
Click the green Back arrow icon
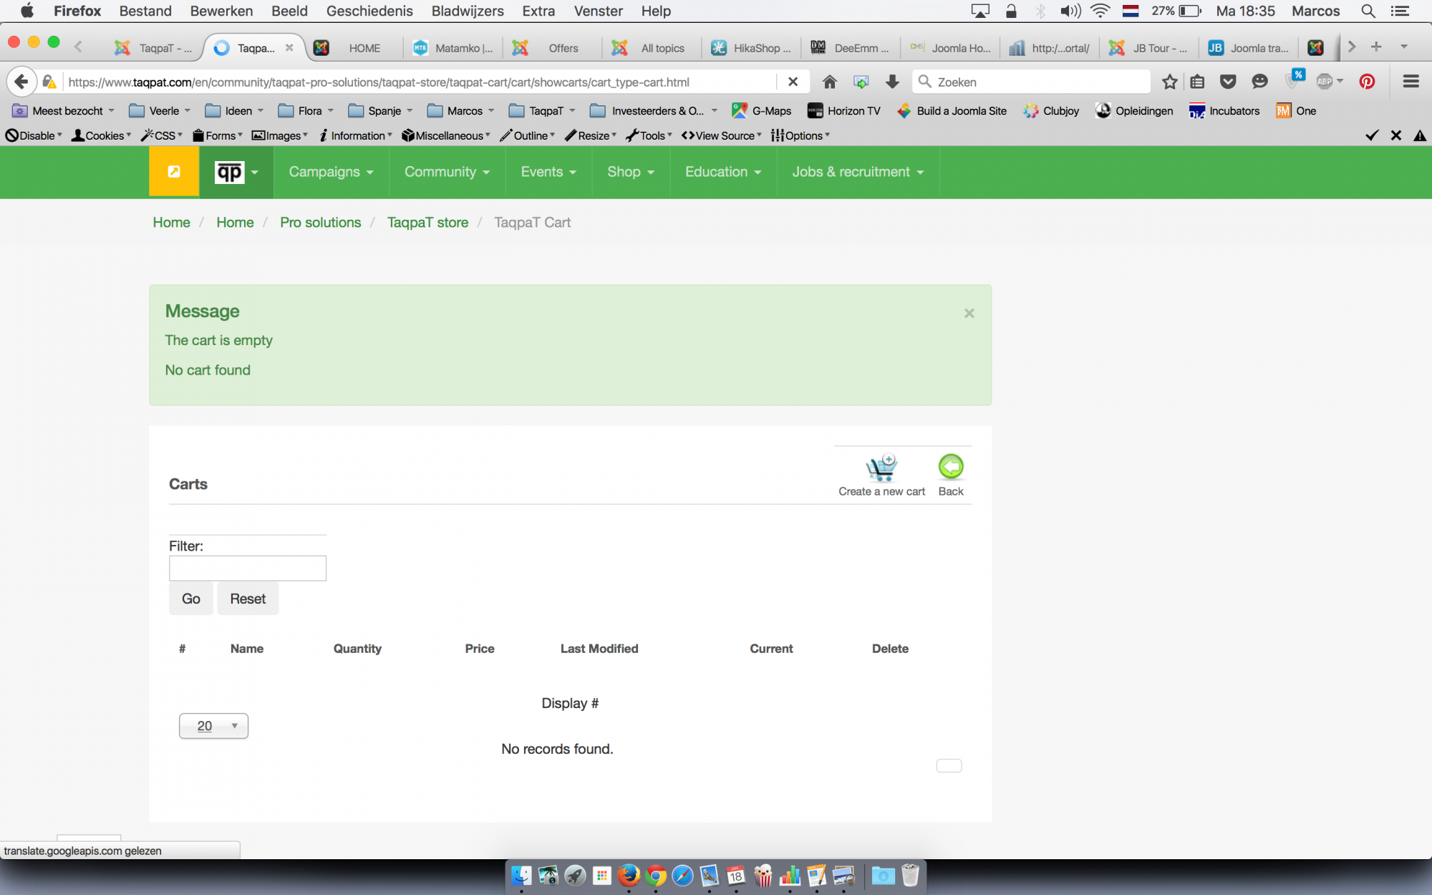tap(950, 467)
